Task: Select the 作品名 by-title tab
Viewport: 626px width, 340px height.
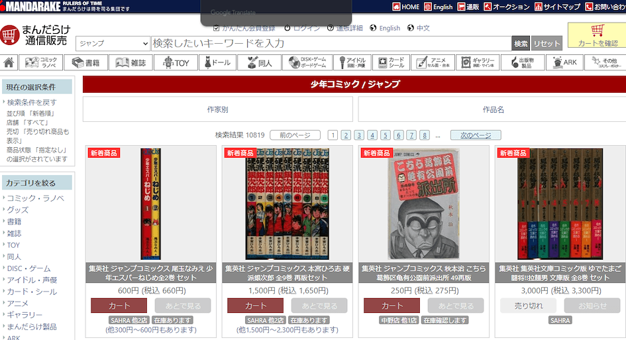Action: 493,109
